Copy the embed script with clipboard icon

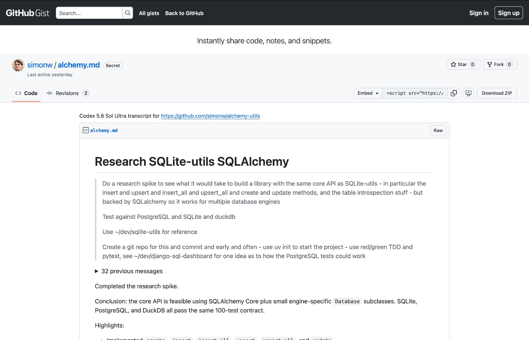tap(454, 93)
